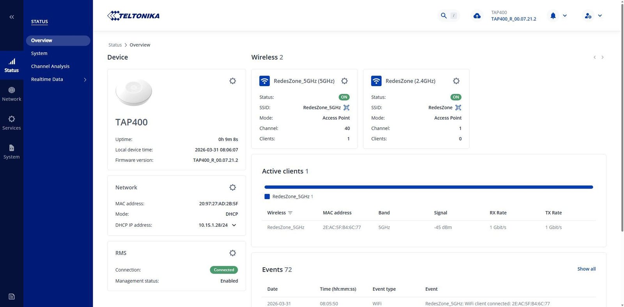Viewport: 624px width, 307px height.
Task: Click the search field in header
Action: tap(448, 16)
